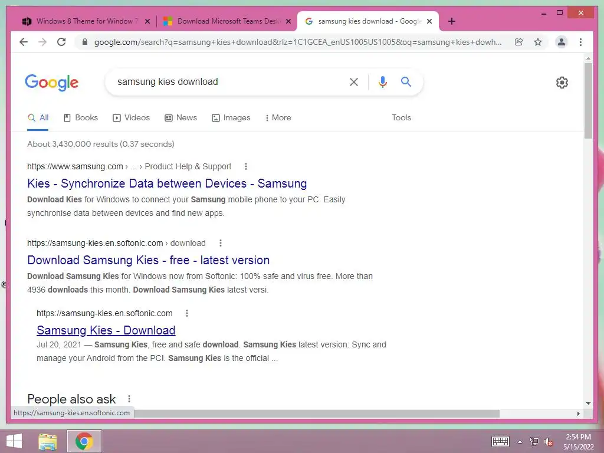This screenshot has height=453, width=604.
Task: Open File Explorer from the taskbar
Action: point(48,441)
